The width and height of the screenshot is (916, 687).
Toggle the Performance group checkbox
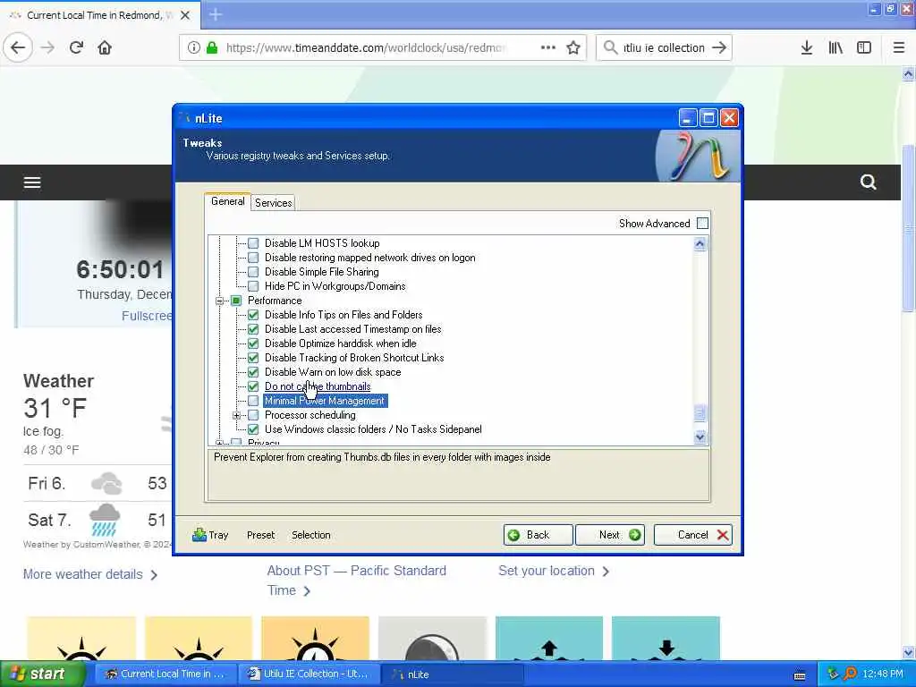coord(236,301)
